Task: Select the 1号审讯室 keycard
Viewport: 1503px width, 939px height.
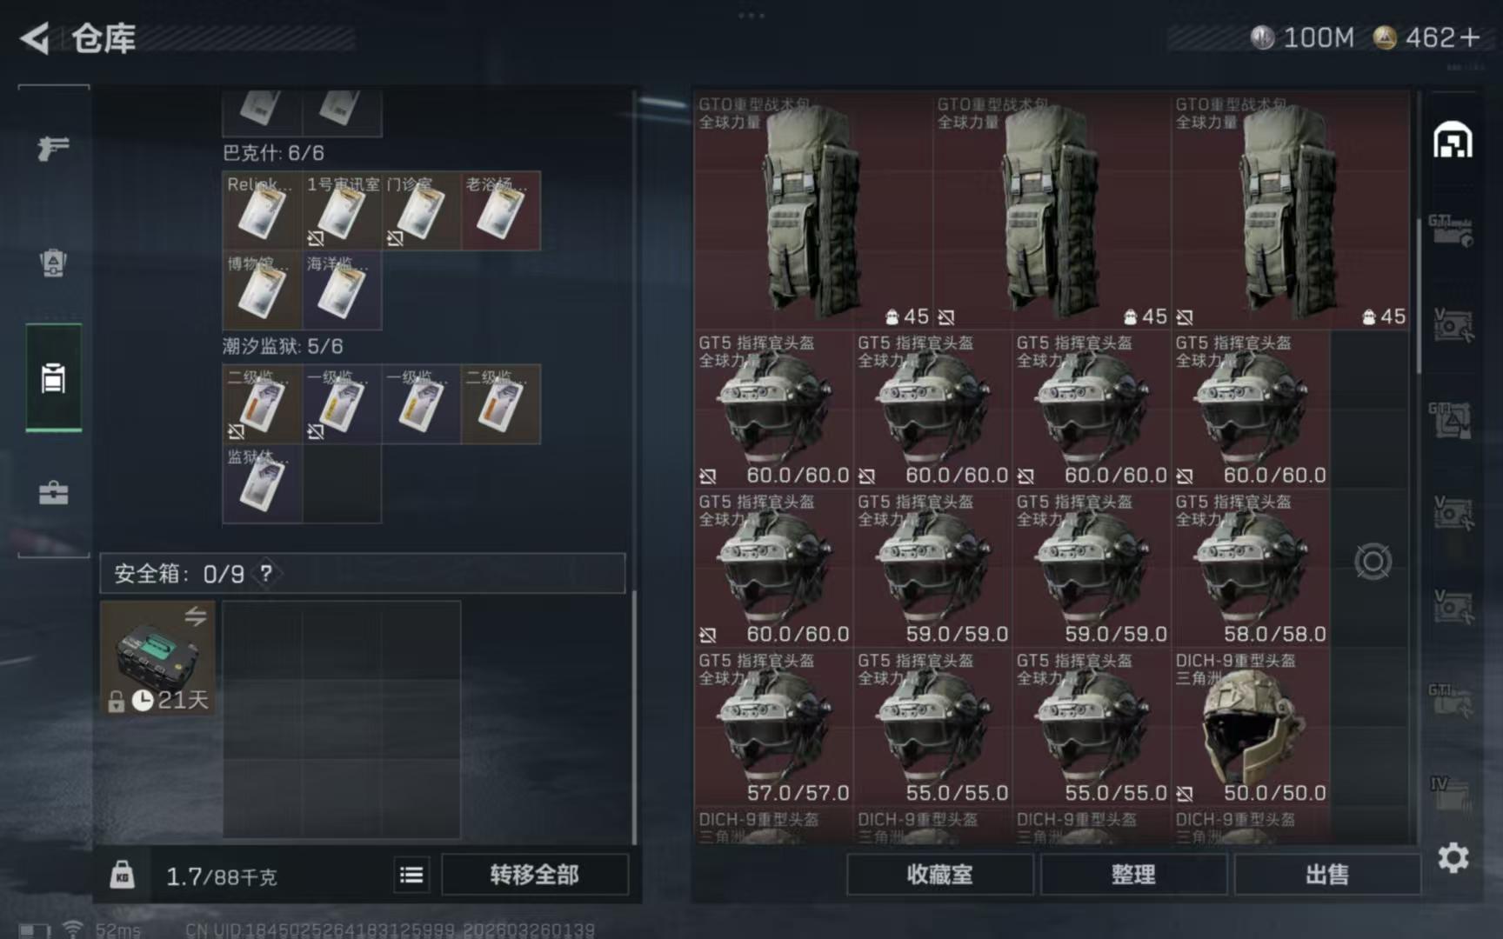Action: click(x=342, y=211)
